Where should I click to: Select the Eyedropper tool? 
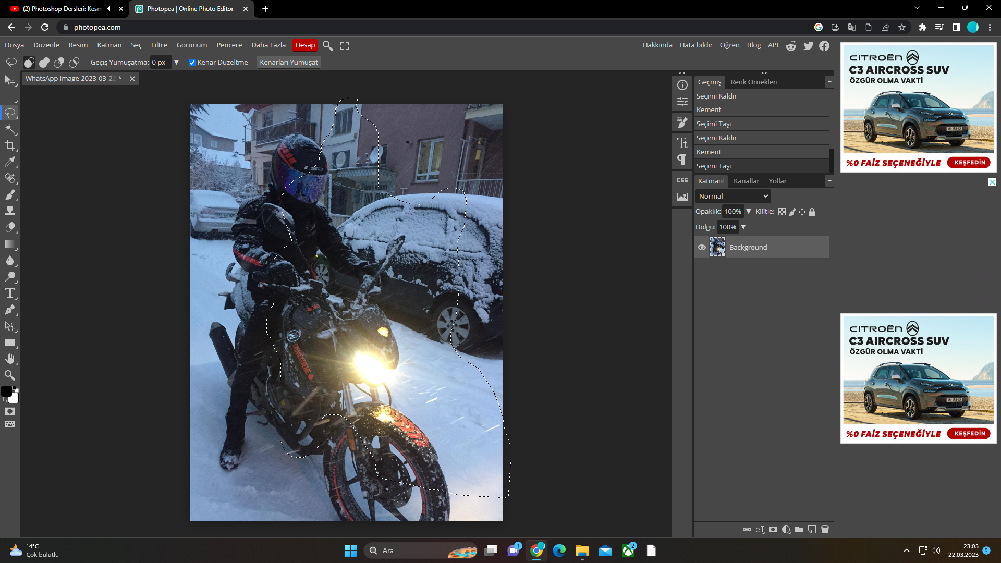pyautogui.click(x=10, y=162)
